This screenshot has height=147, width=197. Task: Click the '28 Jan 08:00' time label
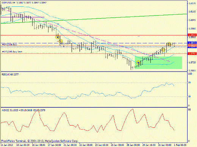tap(133, 145)
